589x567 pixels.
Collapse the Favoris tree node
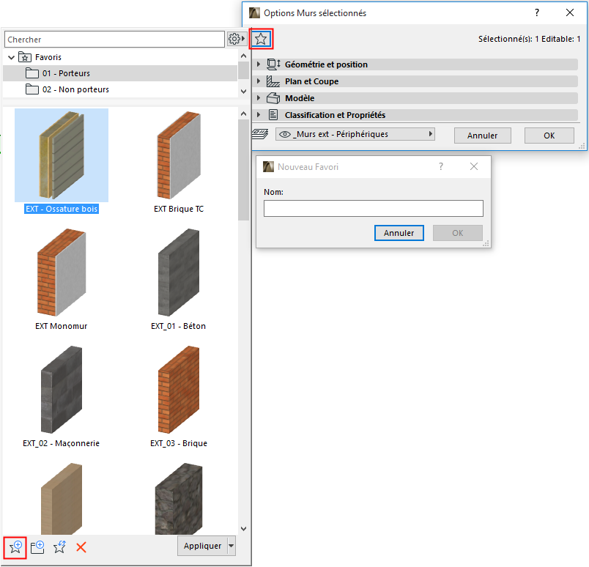click(11, 56)
